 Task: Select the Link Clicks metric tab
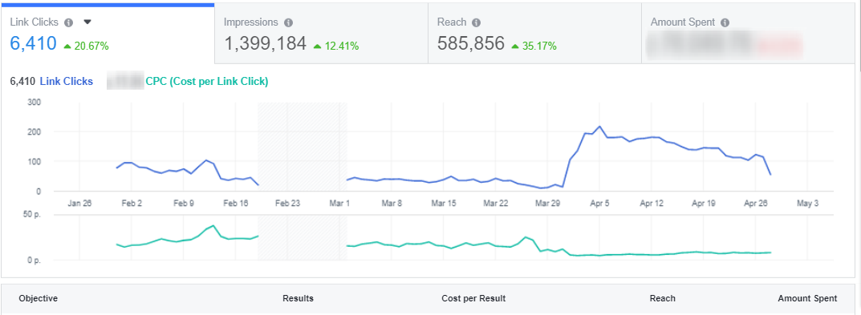pyautogui.click(x=108, y=34)
